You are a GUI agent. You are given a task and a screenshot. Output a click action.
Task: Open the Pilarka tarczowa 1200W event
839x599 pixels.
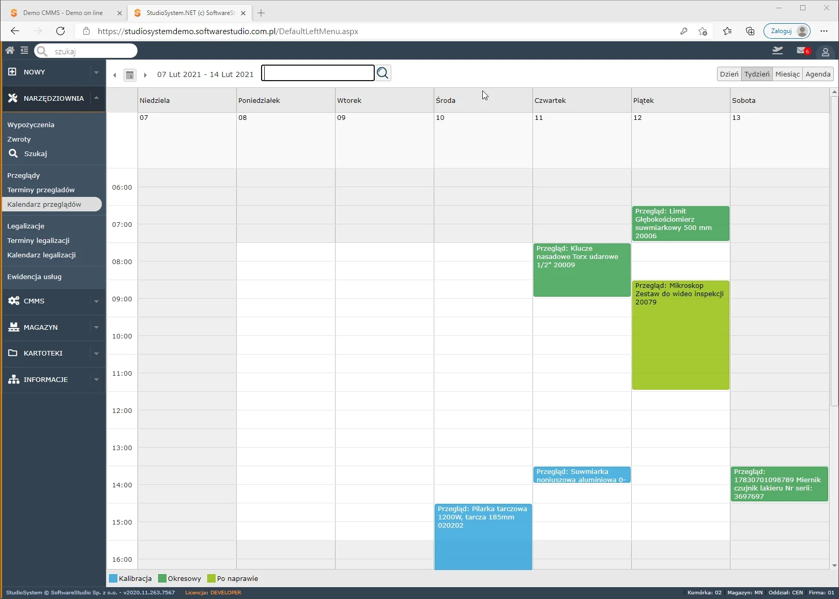pos(483,536)
